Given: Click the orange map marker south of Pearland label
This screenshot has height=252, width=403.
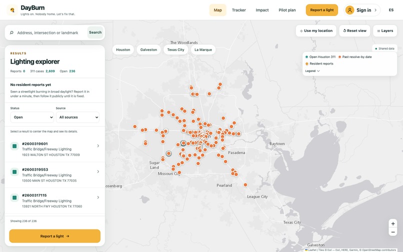Looking at the screenshot, I should pos(245,185).
